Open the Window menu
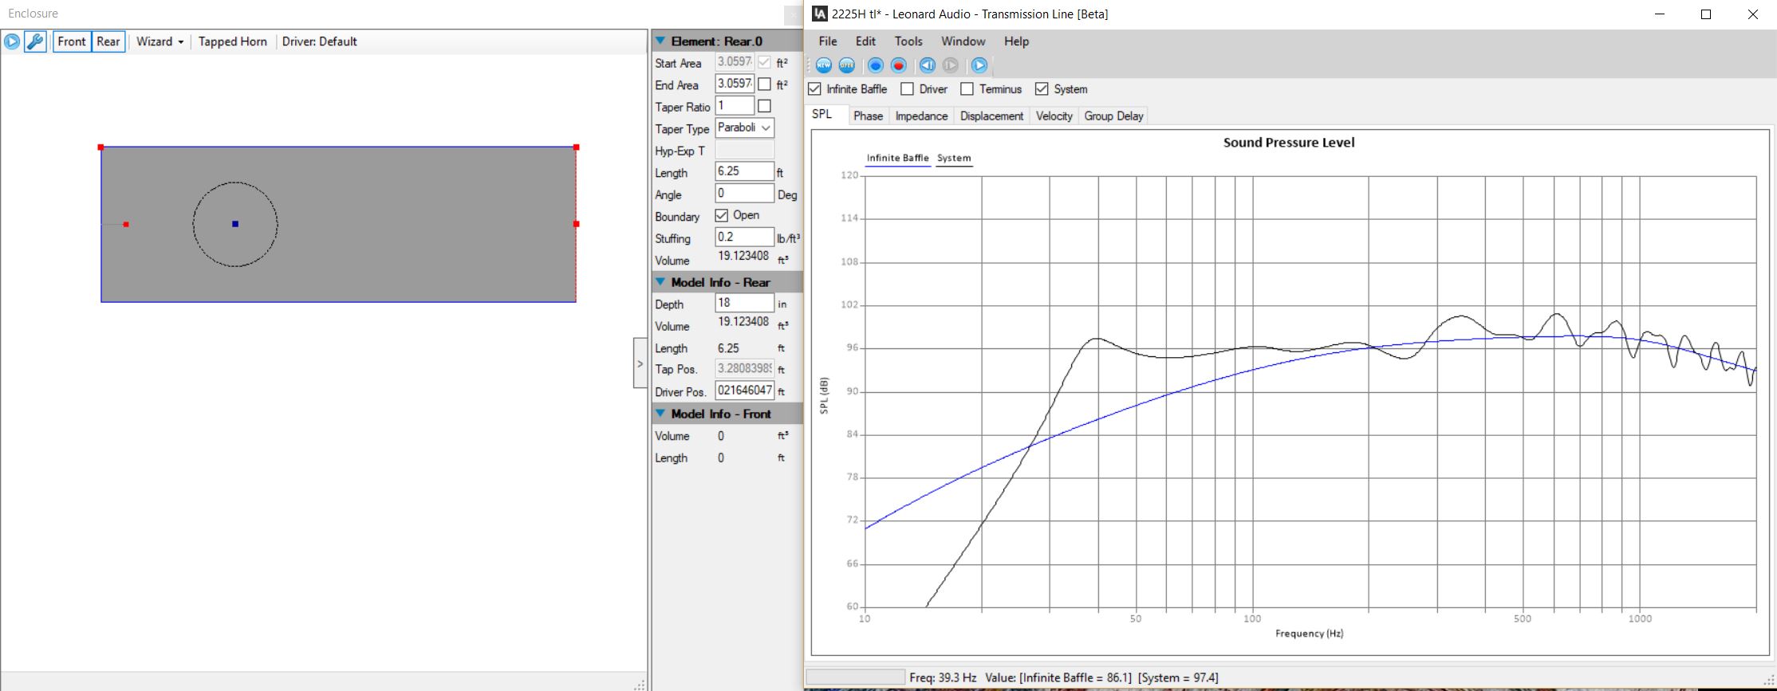Image resolution: width=1777 pixels, height=691 pixels. 963,41
